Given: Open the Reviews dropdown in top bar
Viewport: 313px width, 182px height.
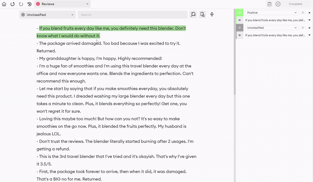Looking at the screenshot, I should [62, 4].
